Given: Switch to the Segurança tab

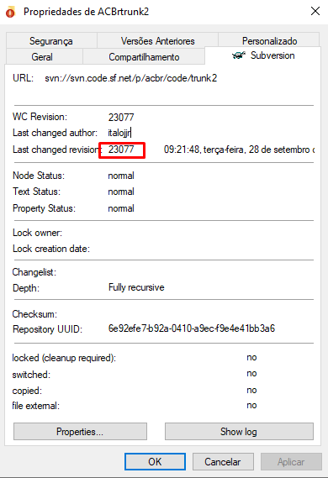Looking at the screenshot, I should tap(51, 40).
